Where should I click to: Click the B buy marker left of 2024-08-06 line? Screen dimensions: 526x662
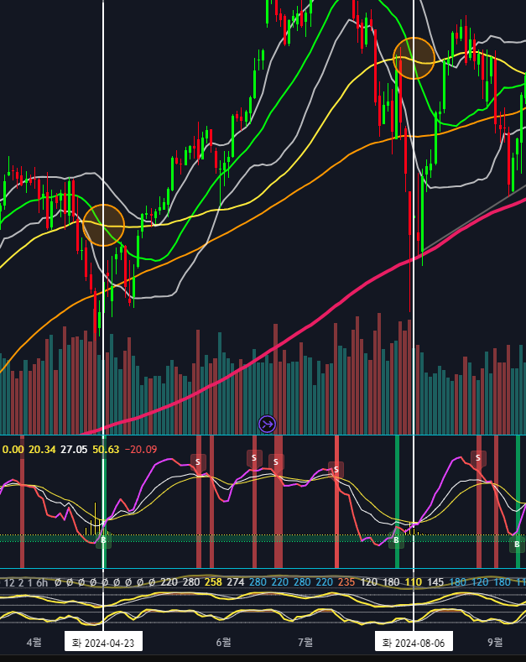click(x=396, y=540)
